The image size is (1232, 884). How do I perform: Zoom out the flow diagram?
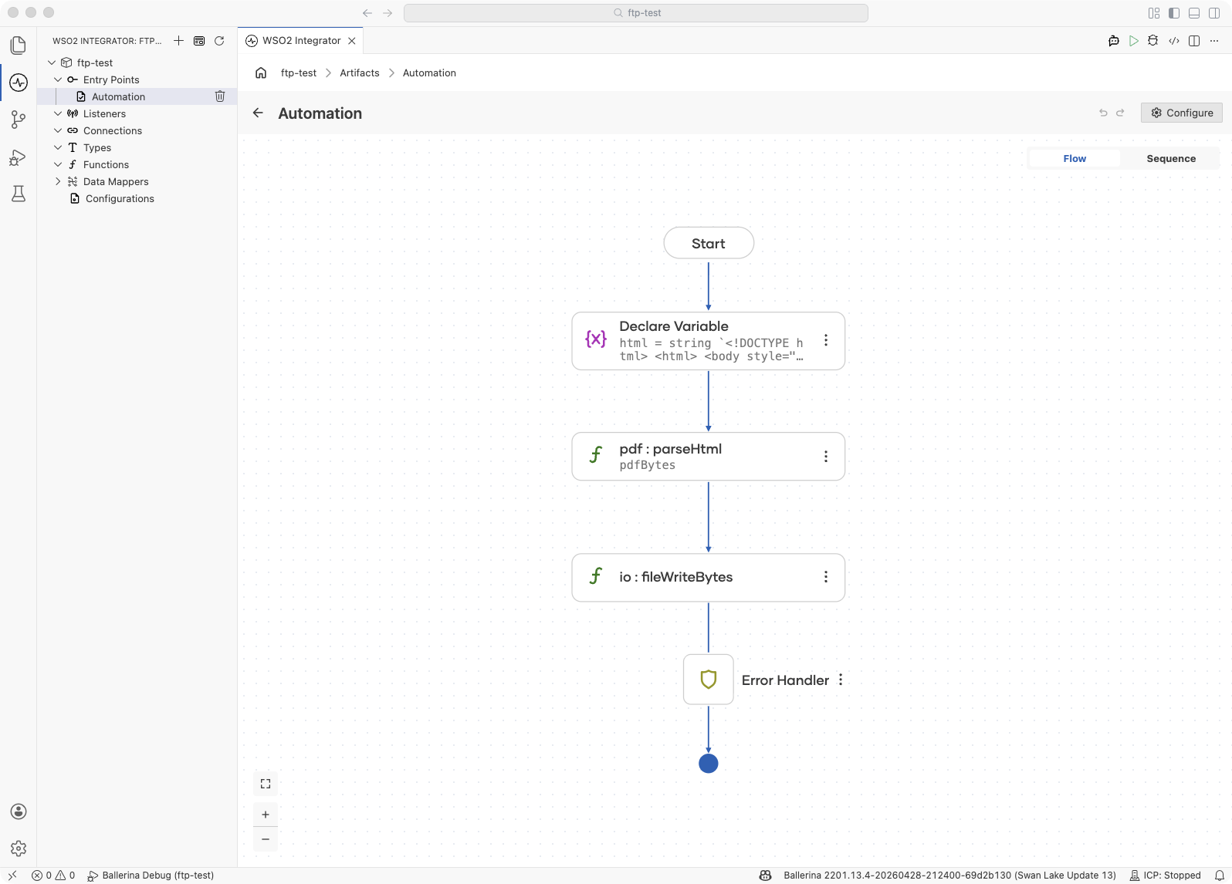(266, 839)
